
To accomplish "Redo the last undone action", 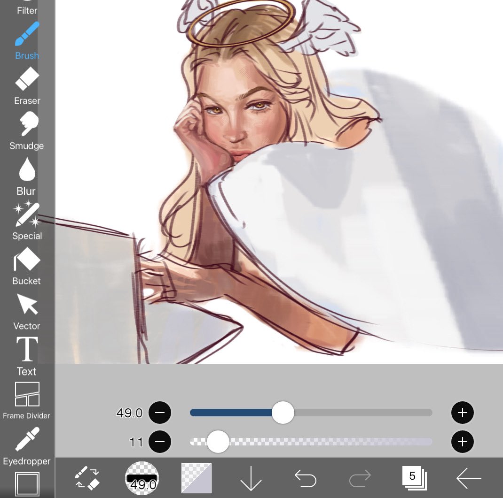I will [360, 478].
